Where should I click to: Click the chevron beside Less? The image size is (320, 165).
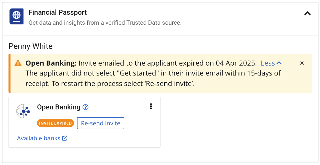tap(279, 63)
